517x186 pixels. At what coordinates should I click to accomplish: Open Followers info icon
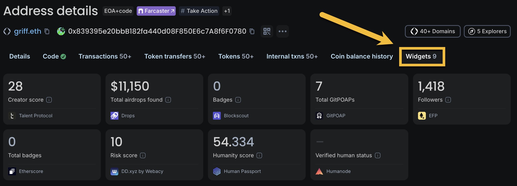click(x=448, y=100)
